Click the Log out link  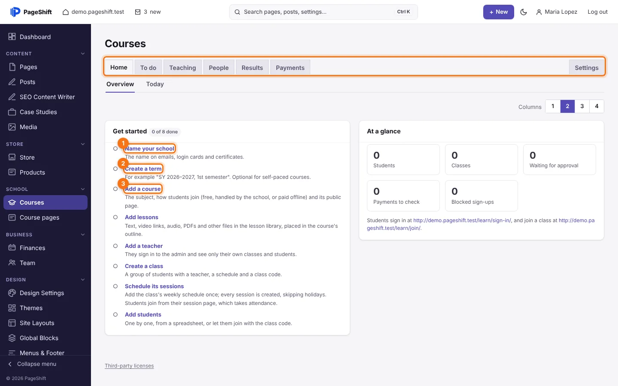point(597,12)
